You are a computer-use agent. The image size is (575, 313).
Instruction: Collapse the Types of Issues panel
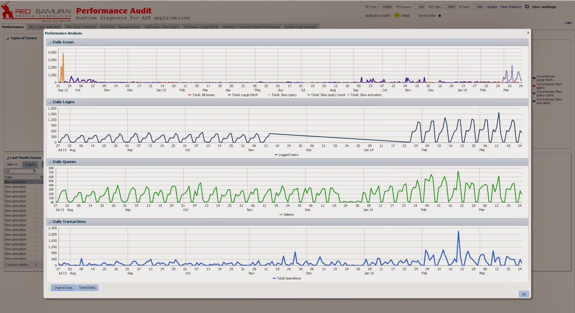click(8, 38)
